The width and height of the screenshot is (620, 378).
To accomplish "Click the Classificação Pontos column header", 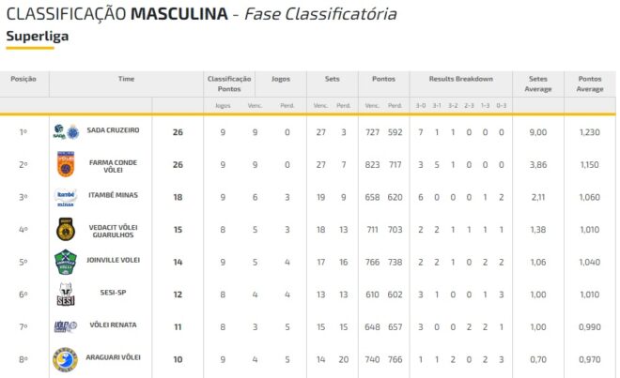I will coord(229,83).
